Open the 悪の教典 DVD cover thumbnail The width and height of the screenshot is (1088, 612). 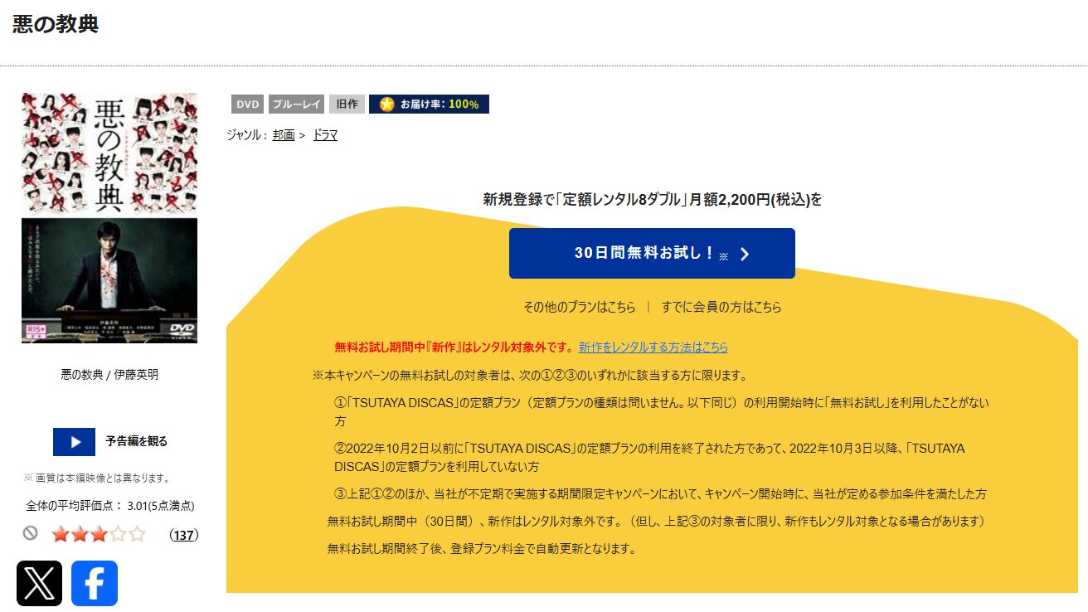(x=109, y=218)
